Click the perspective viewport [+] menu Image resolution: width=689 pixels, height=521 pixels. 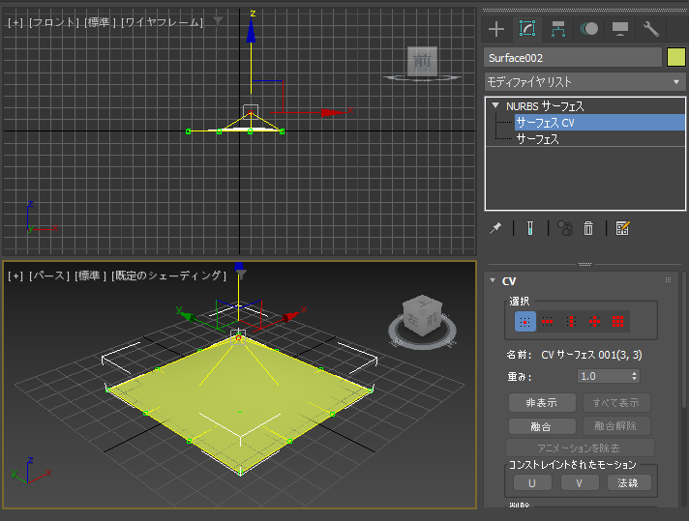(x=15, y=275)
